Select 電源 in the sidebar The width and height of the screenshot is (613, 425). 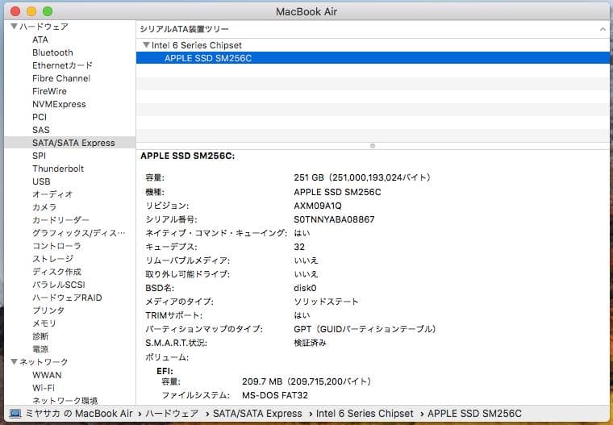(x=40, y=349)
